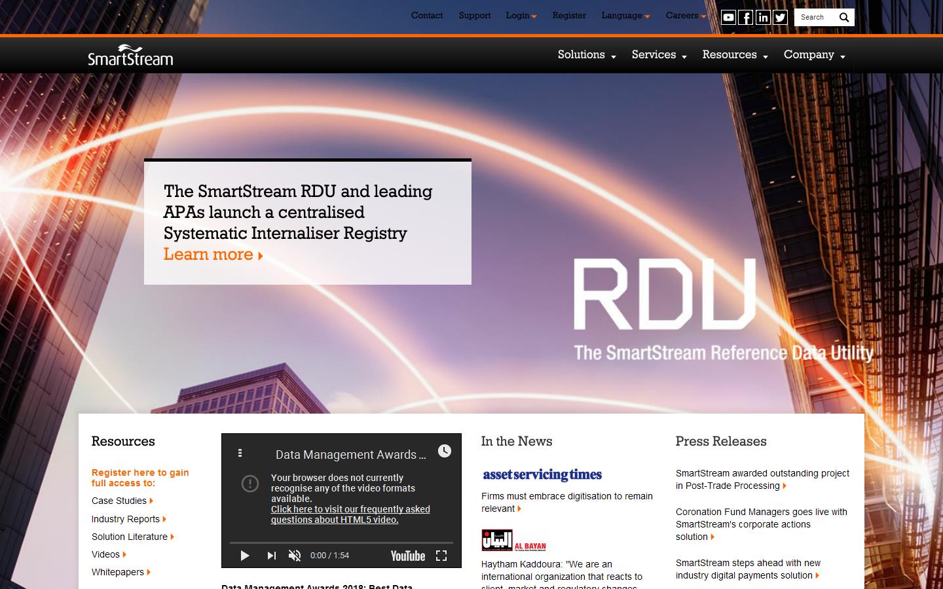This screenshot has width=943, height=589.
Task: Click the fullscreen icon on the video player
Action: (442, 556)
